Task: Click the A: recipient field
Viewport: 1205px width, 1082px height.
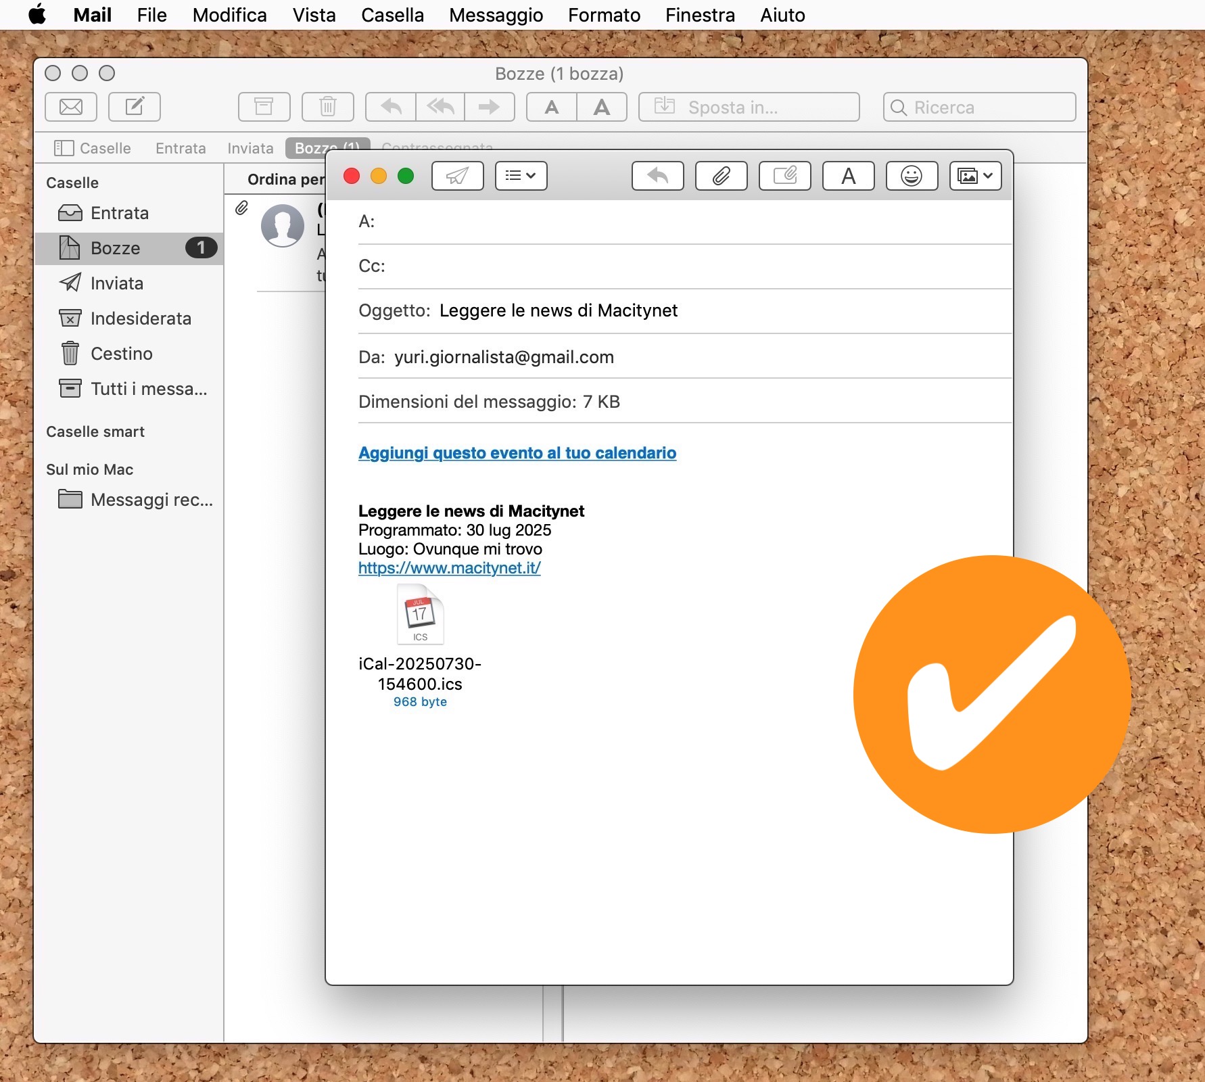Action: pos(685,222)
